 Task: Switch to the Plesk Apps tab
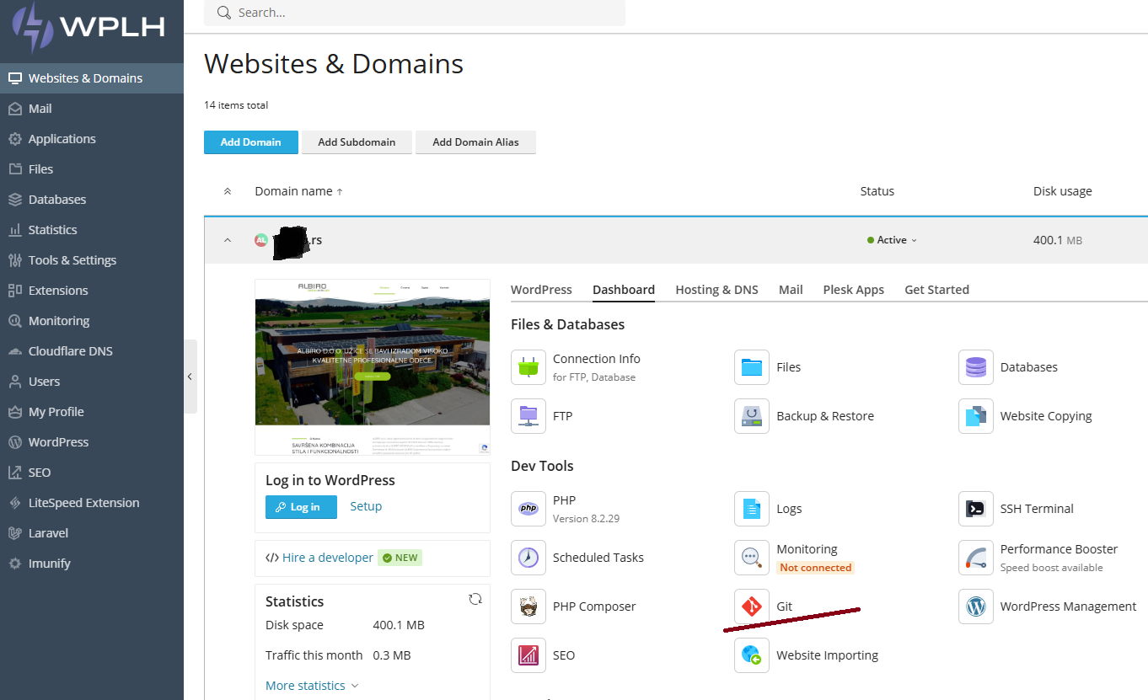[854, 290]
